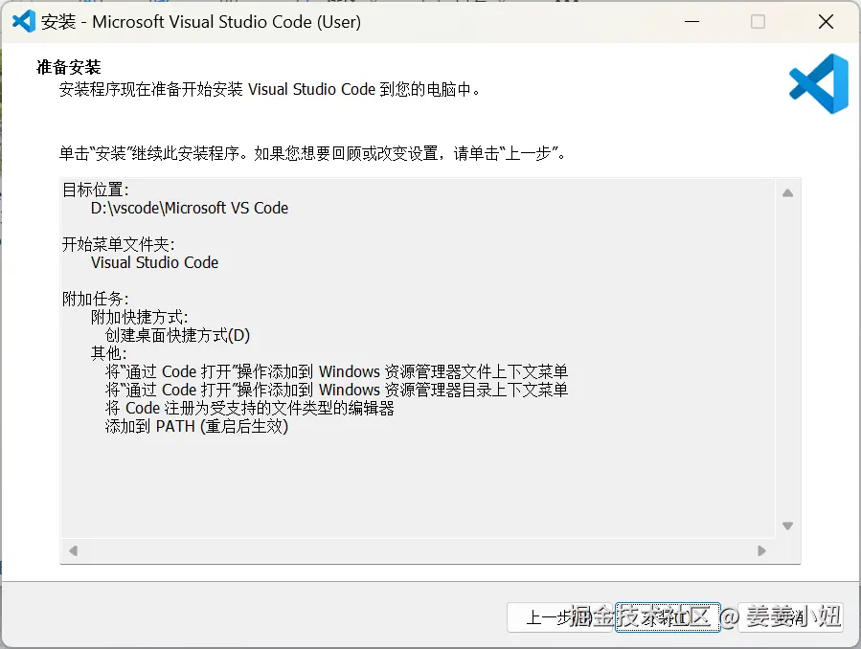
Task: Click the 准备安装 heading
Action: (69, 67)
